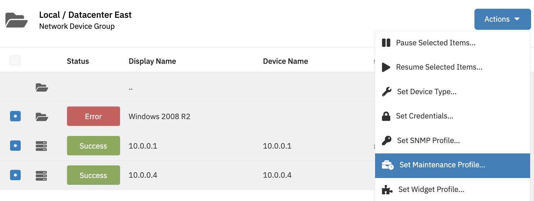Open the Windows 2008 R2 group link
This screenshot has height=201, width=534.
click(159, 117)
